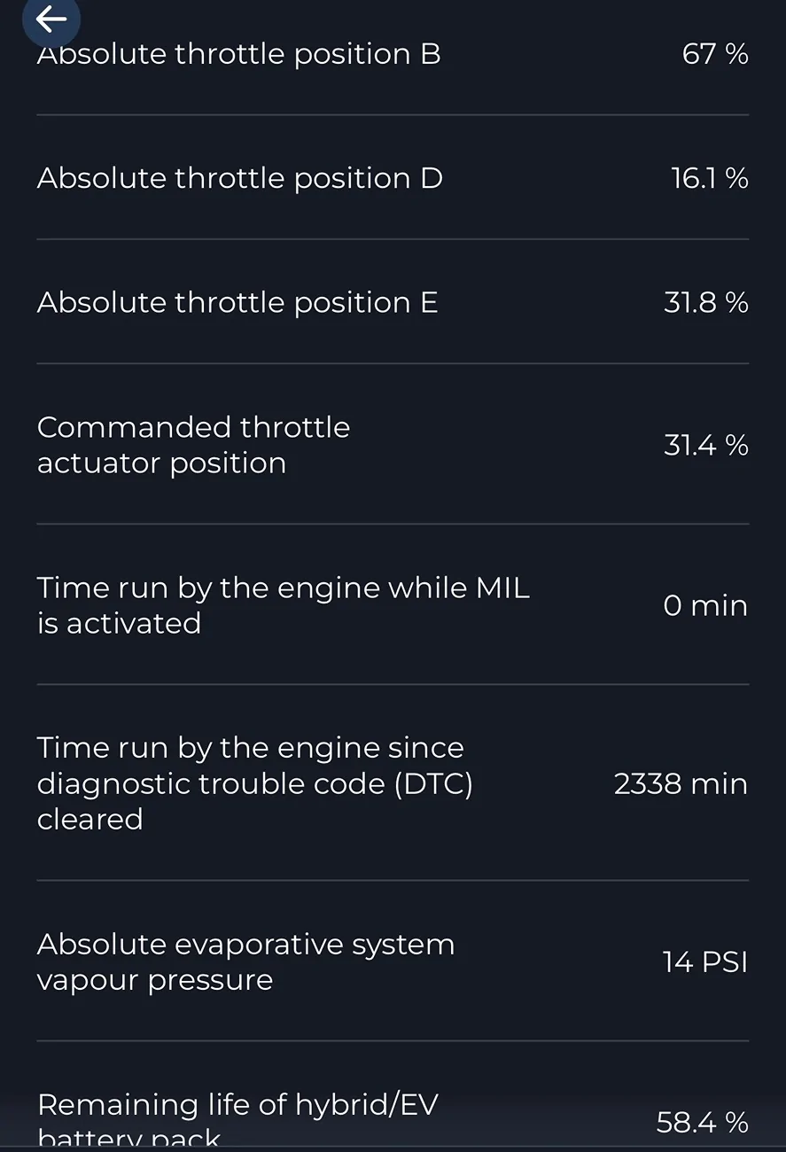Choose the Commanded throttle actuator position label
This screenshot has height=1152, width=786.
click(x=193, y=445)
